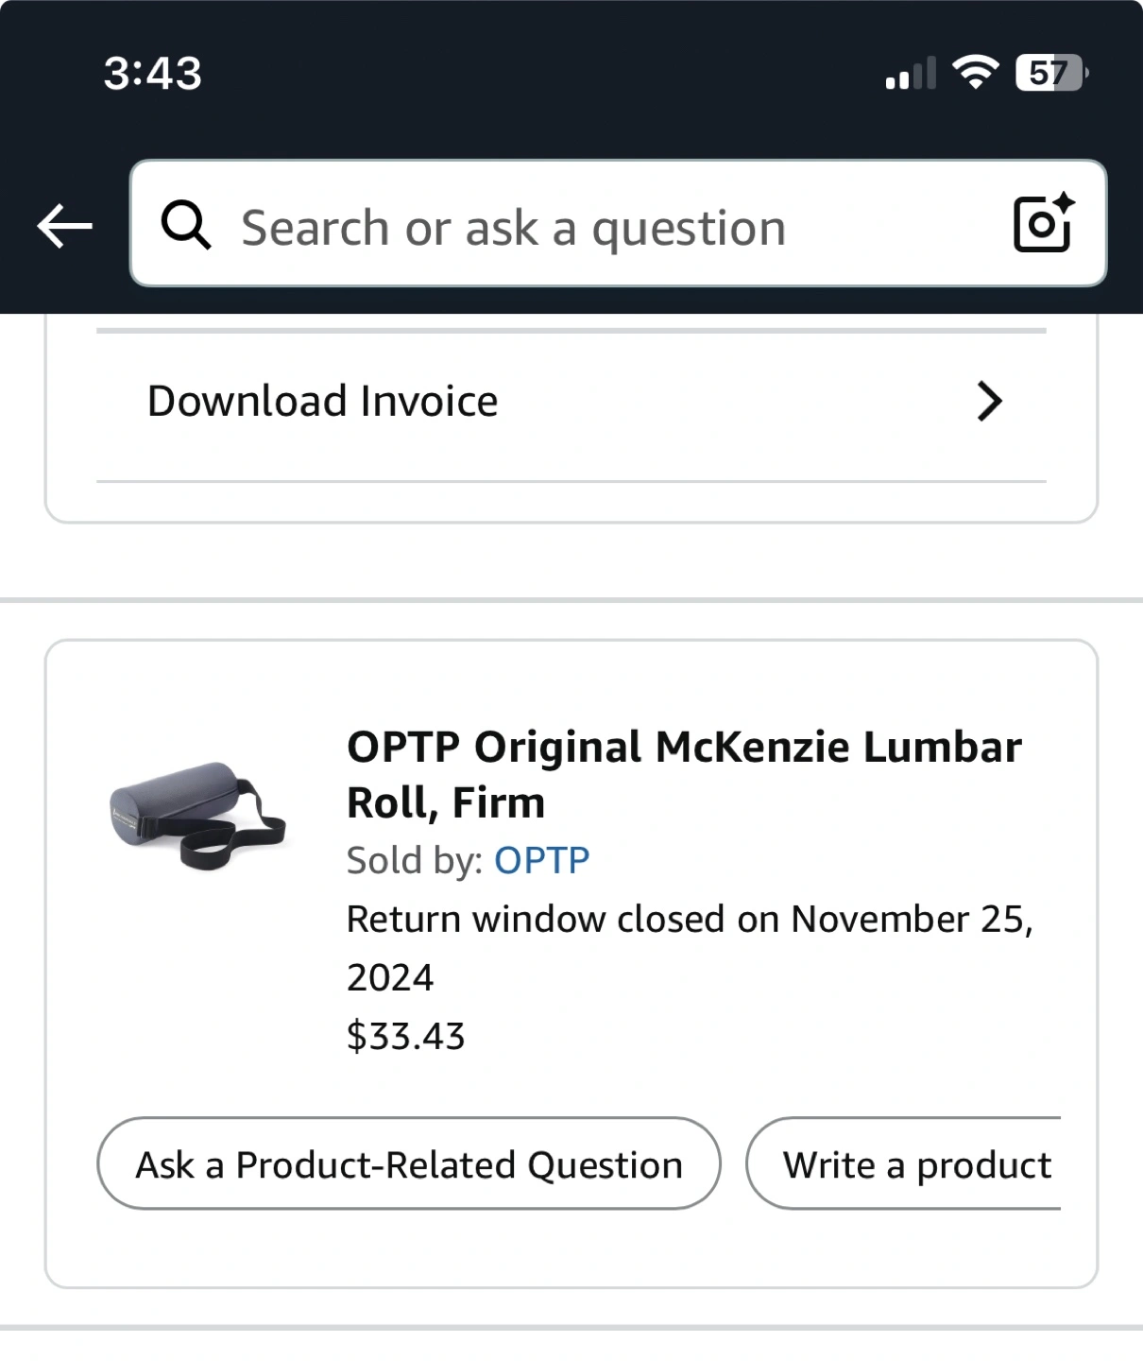Image resolution: width=1143 pixels, height=1361 pixels.
Task: Open the Download Invoice option
Action: pyautogui.click(x=323, y=402)
